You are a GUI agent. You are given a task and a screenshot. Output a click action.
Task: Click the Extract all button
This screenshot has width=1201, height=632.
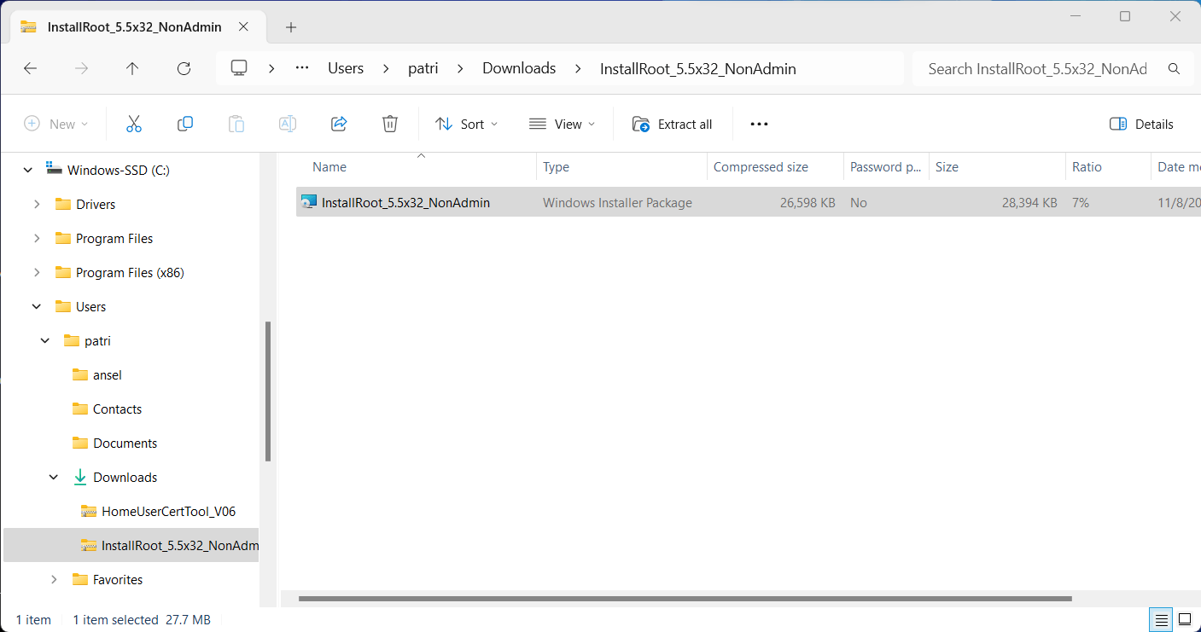[673, 124]
